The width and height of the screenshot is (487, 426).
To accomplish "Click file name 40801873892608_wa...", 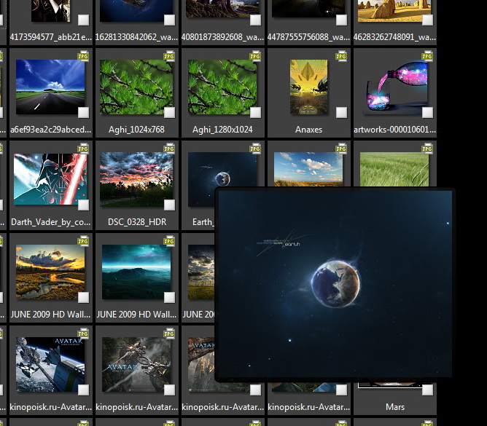I will click(x=222, y=37).
